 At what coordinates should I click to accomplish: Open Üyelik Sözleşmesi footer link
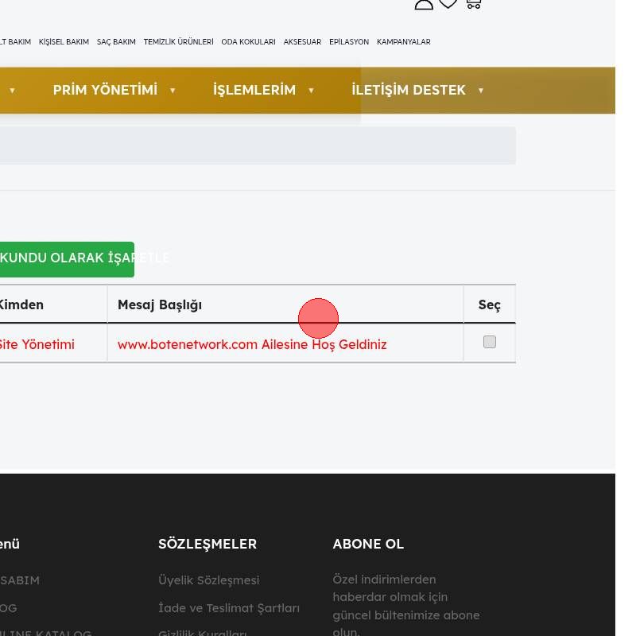click(208, 580)
